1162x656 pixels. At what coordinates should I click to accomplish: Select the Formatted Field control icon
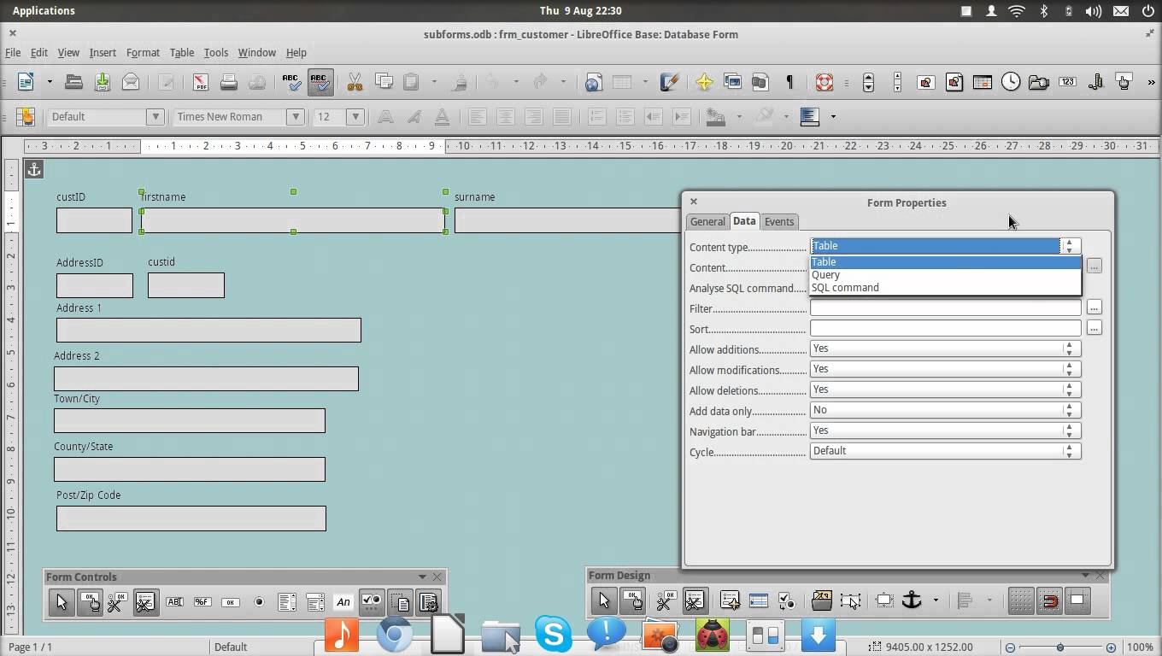pyautogui.click(x=202, y=602)
